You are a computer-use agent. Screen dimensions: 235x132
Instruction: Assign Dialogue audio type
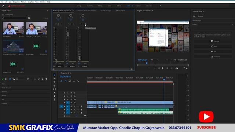coord(213,41)
